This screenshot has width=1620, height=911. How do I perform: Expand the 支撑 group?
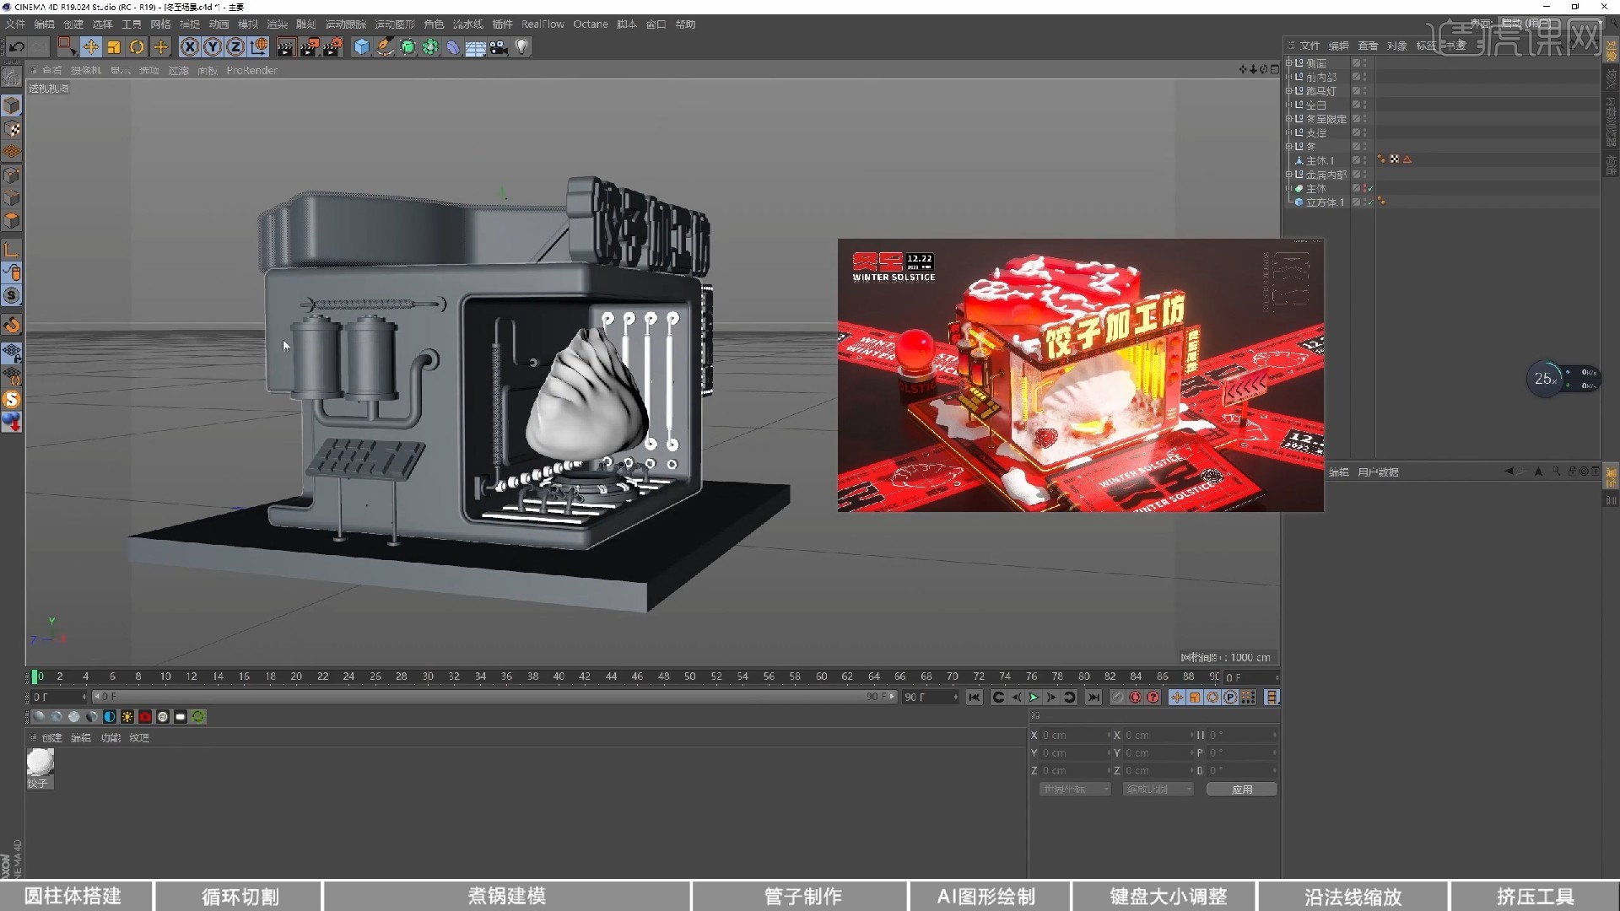pos(1288,132)
